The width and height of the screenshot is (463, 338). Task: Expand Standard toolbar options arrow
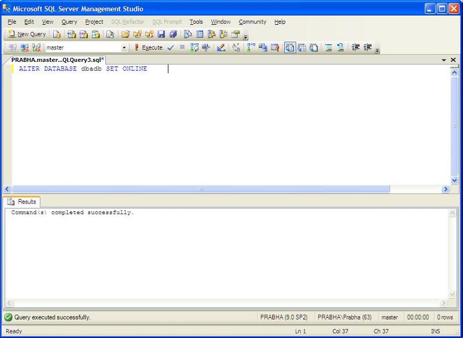pyautogui.click(x=245, y=36)
